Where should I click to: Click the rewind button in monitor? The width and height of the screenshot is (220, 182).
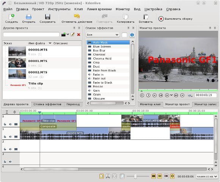154,95
